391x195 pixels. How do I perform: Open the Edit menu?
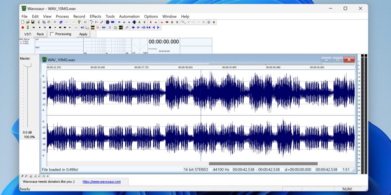35,16
